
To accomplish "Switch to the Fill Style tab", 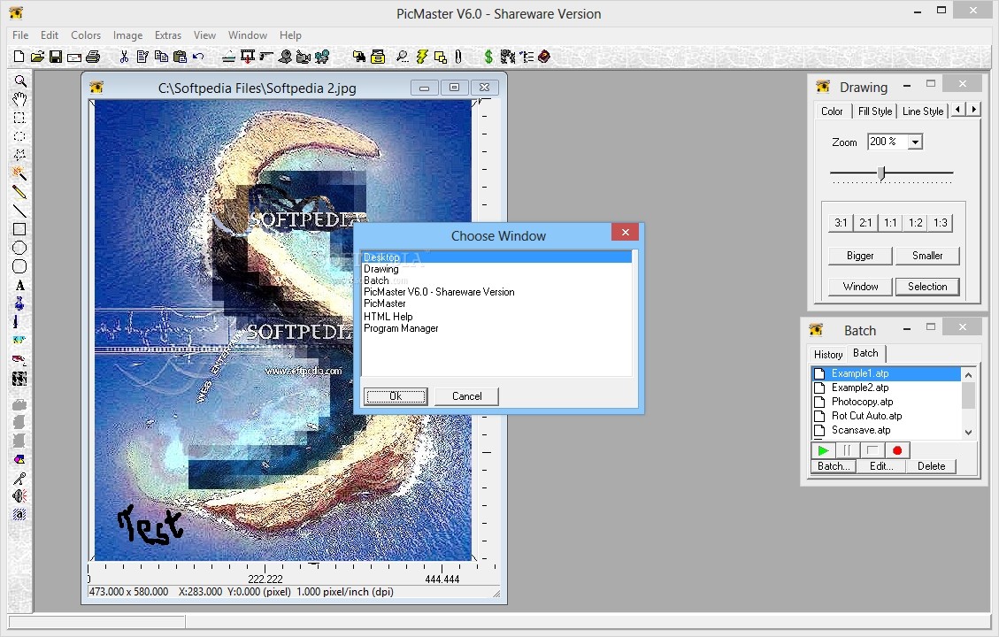I will (x=875, y=111).
